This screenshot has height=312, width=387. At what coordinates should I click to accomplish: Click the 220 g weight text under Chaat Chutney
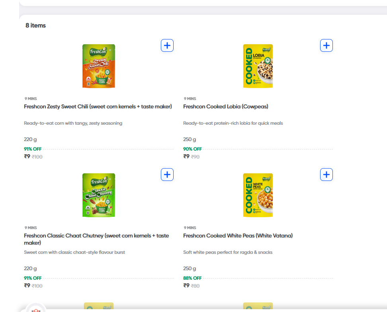(30, 268)
